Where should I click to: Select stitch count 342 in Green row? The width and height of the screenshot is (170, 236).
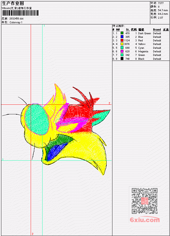(x=127, y=55)
